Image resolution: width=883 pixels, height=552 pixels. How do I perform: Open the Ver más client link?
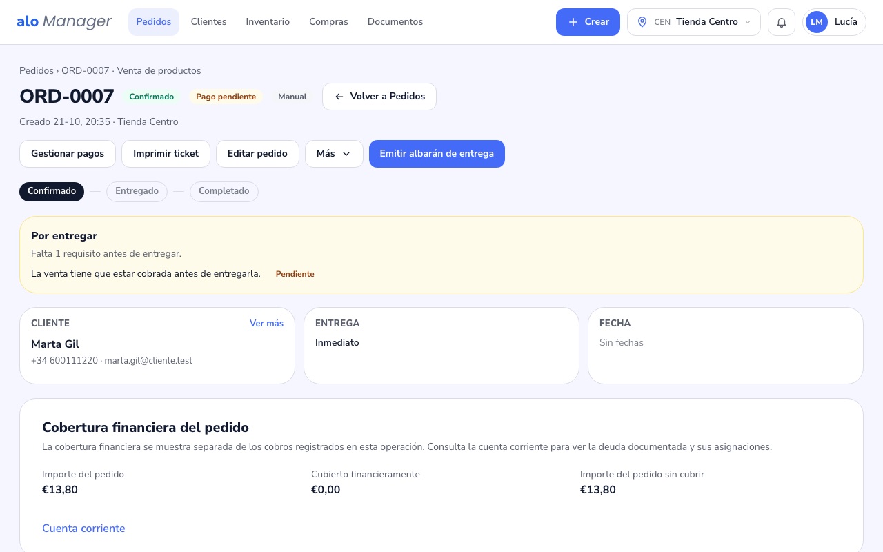(266, 323)
